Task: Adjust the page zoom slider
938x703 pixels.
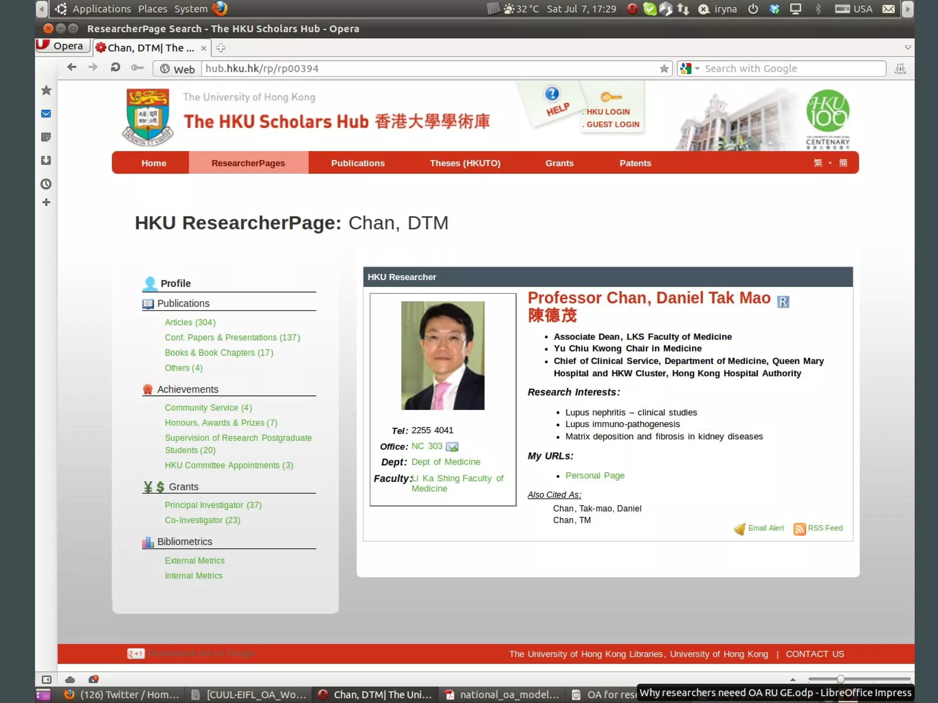Action: pos(840,679)
